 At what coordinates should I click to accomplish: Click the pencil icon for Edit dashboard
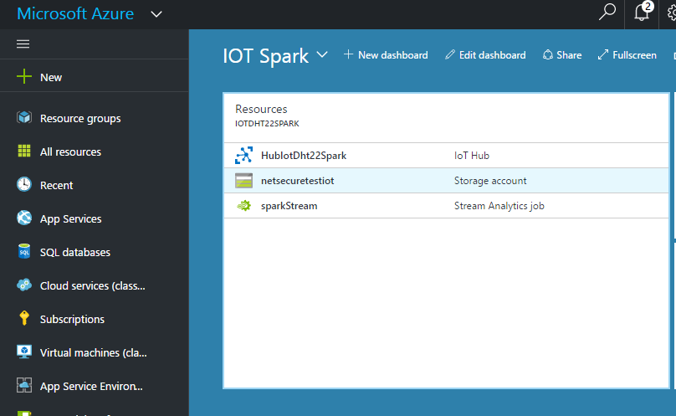click(449, 54)
